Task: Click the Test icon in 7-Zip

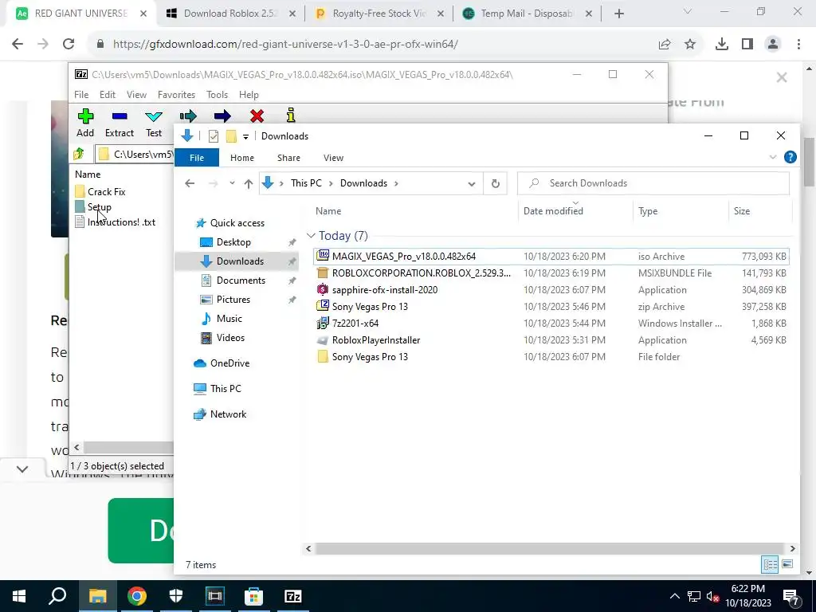Action: pos(154,116)
